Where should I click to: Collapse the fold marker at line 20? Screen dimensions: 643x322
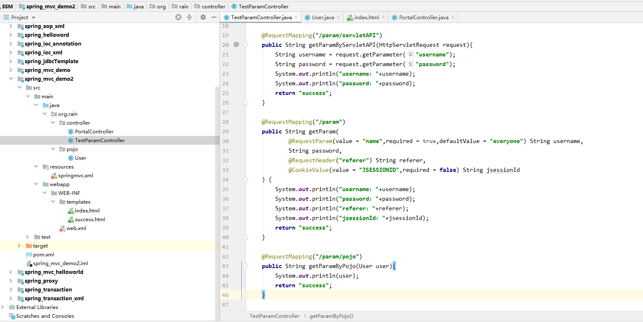(246, 45)
